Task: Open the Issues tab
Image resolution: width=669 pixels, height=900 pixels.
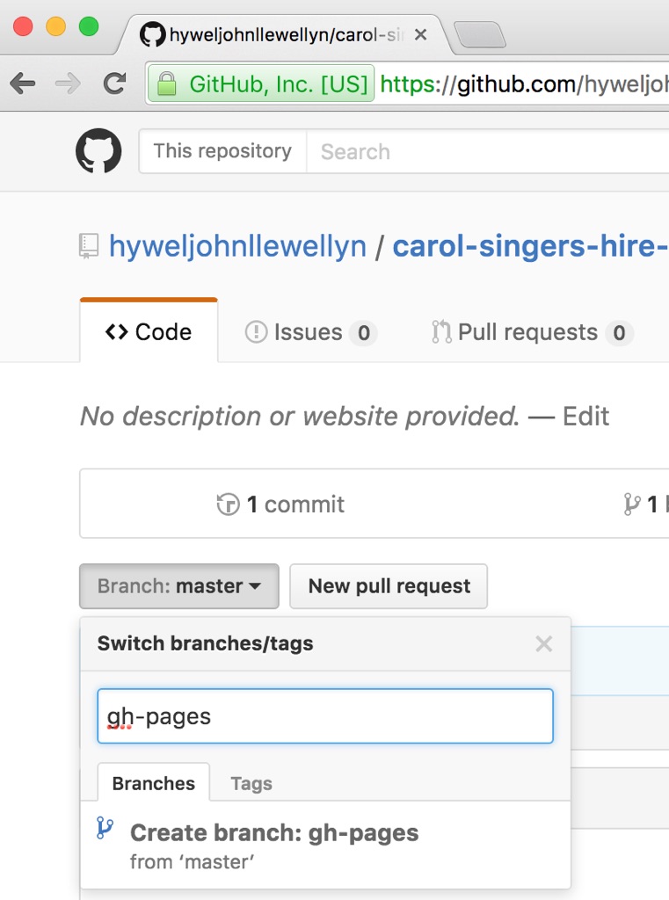Action: pos(310,332)
